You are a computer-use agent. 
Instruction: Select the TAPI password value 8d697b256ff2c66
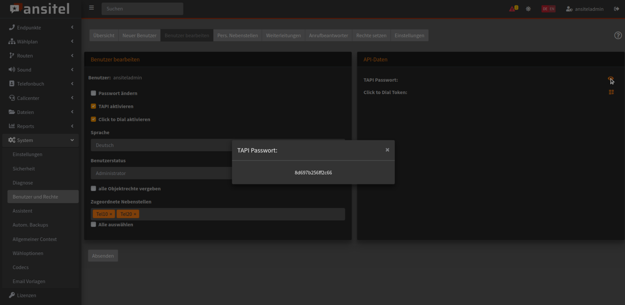(313, 173)
